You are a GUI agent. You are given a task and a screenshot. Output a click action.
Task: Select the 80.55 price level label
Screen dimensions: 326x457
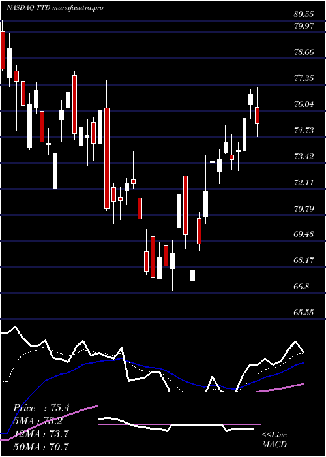pos(304,14)
